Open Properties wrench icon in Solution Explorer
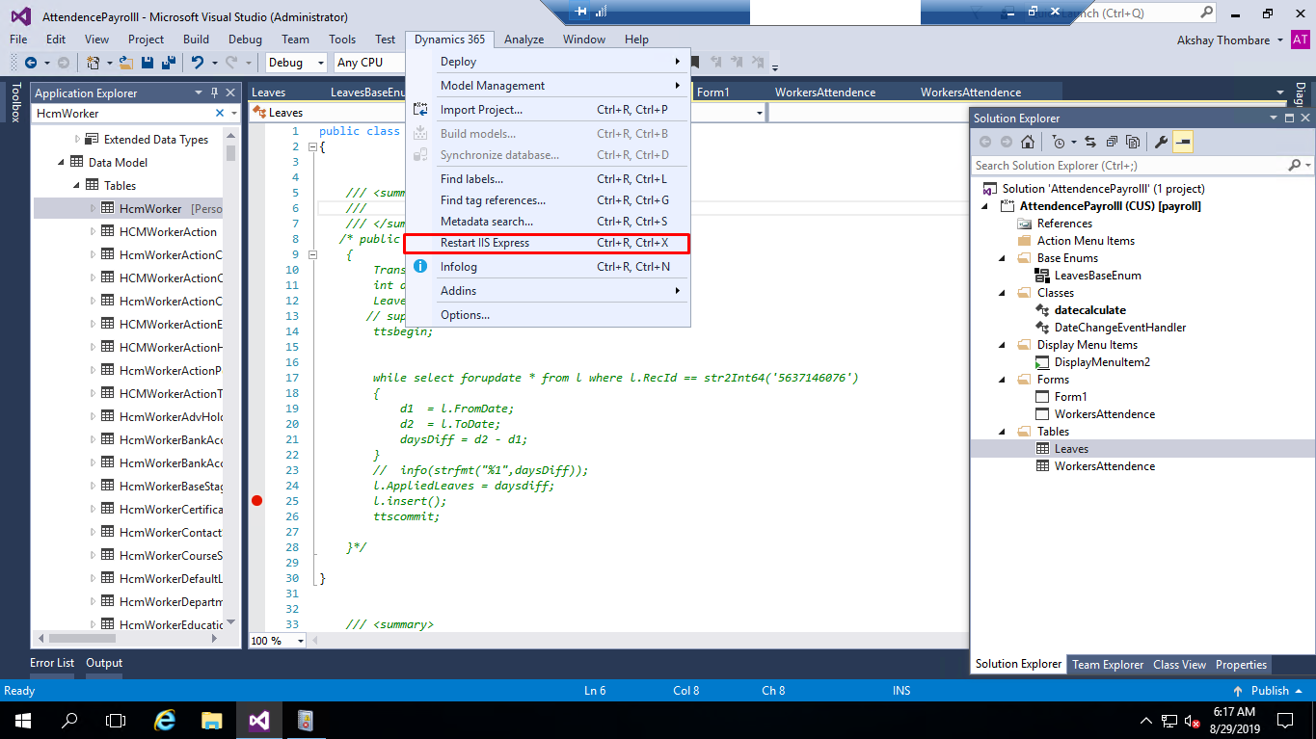 pos(1161,143)
